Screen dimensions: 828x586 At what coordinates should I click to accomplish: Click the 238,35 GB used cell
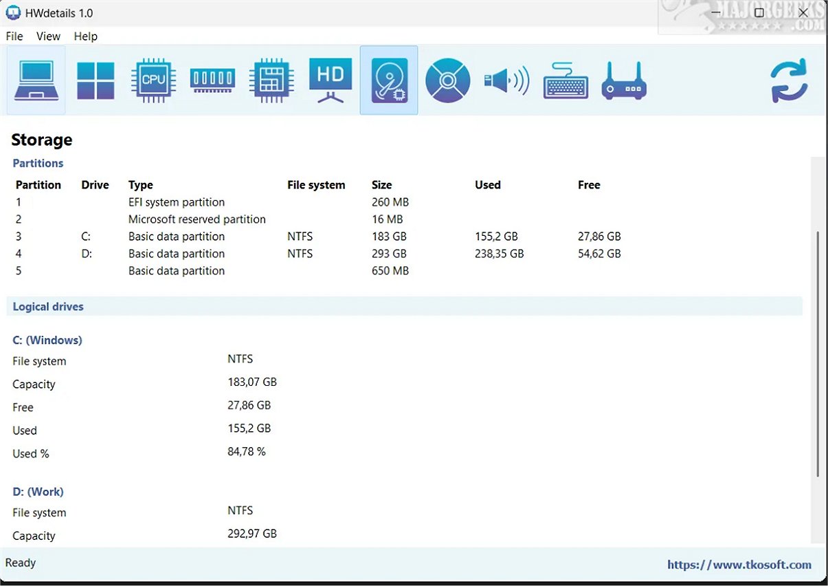500,254
